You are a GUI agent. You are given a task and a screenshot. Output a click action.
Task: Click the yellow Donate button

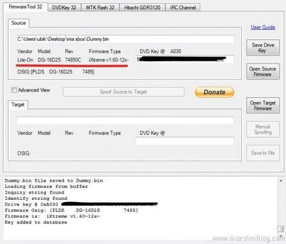coord(214,92)
